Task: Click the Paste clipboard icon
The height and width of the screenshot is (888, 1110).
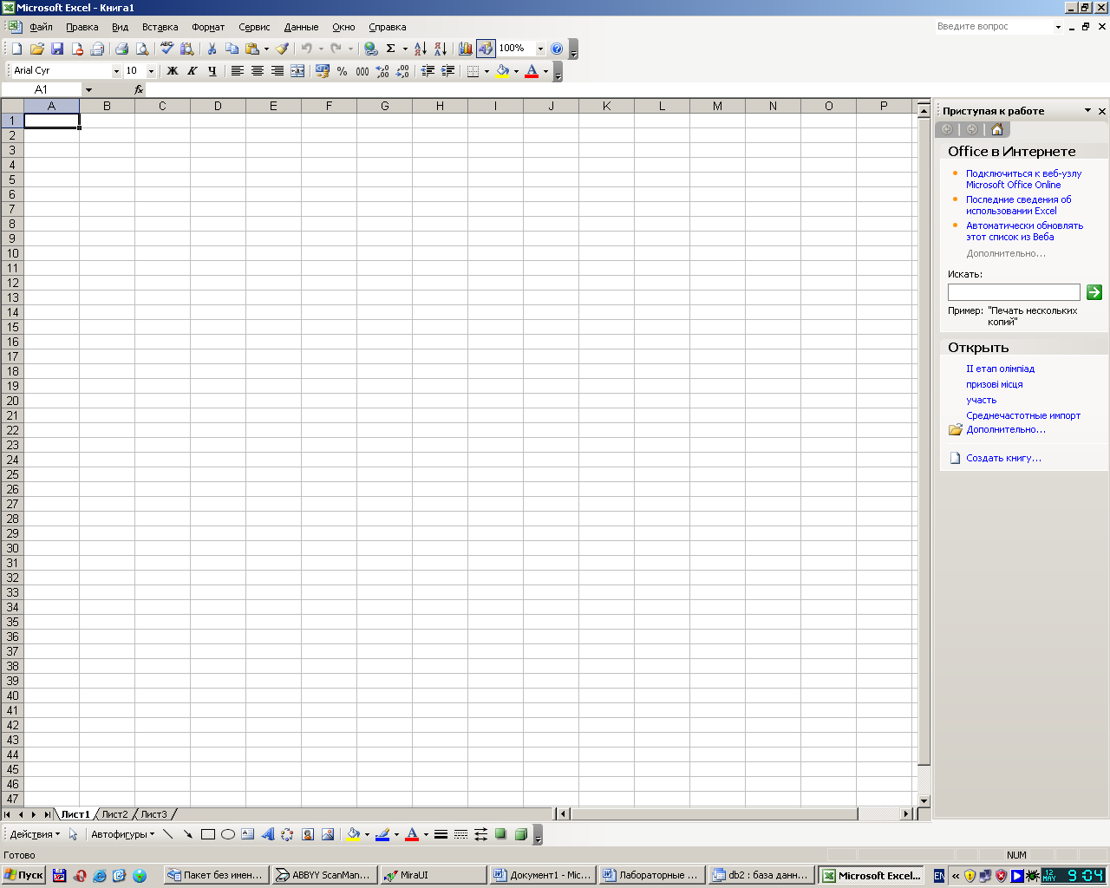Action: click(x=251, y=49)
